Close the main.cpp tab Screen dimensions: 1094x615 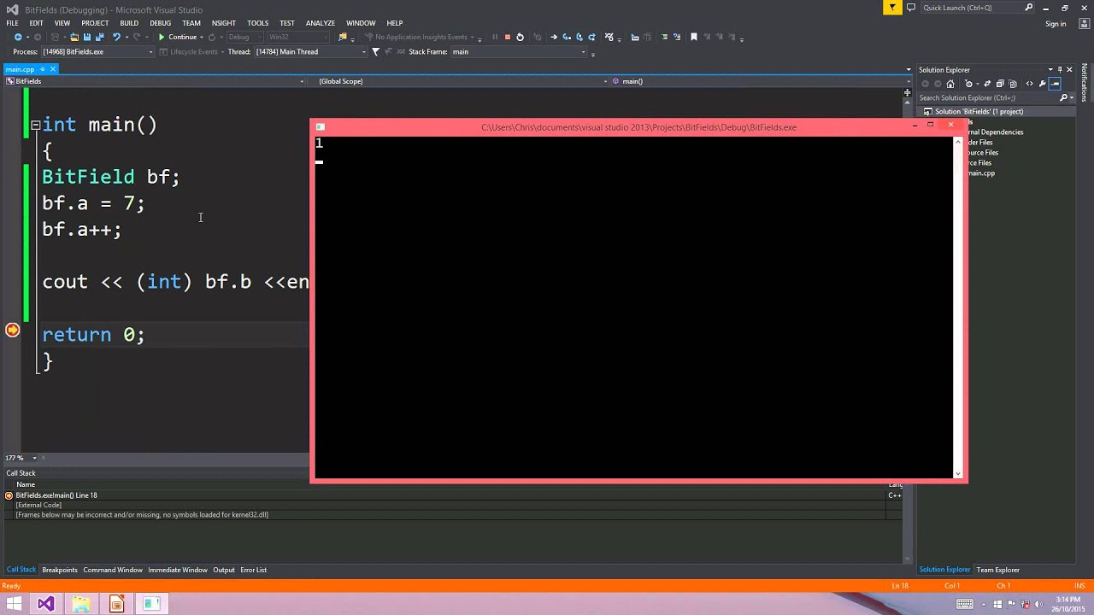52,69
